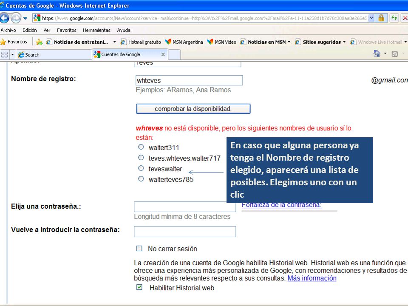Open the Más información link
This screenshot has width=408, height=306.
[x=312, y=278]
